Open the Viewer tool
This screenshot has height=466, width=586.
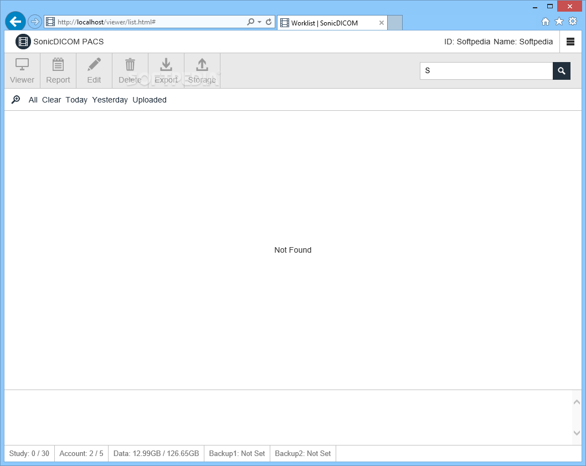coord(22,71)
